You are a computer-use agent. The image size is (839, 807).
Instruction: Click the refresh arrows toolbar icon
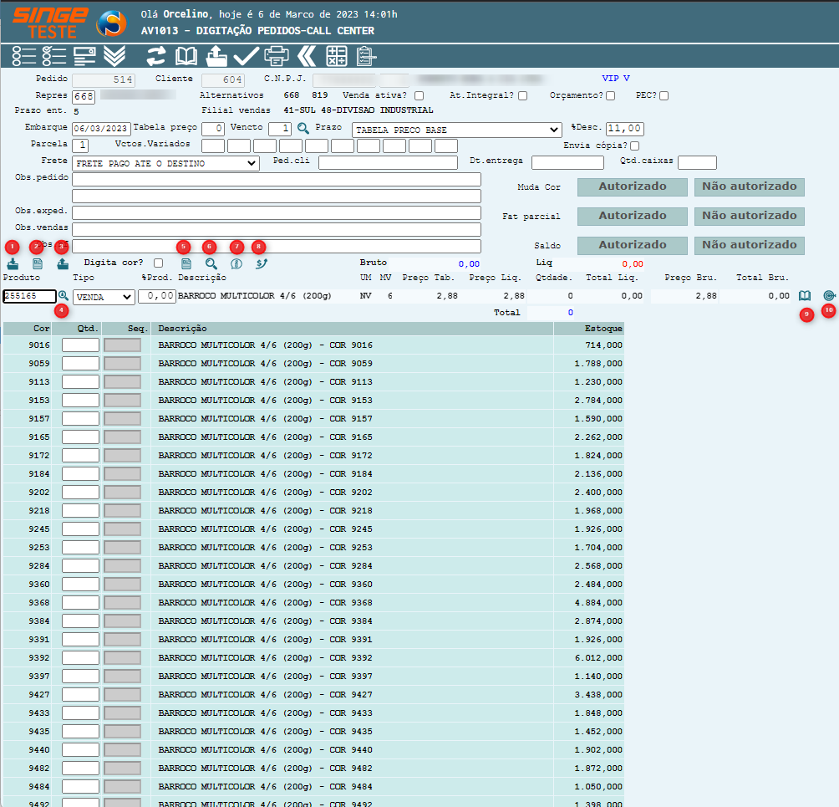pyautogui.click(x=156, y=56)
